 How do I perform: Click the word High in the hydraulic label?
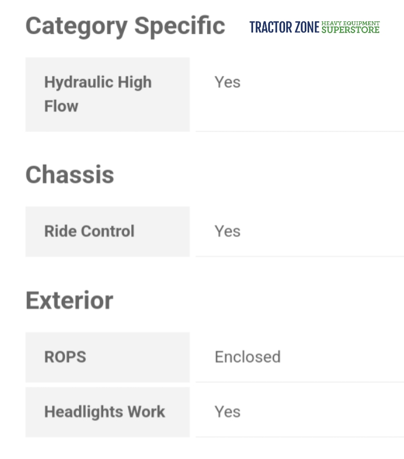click(134, 82)
